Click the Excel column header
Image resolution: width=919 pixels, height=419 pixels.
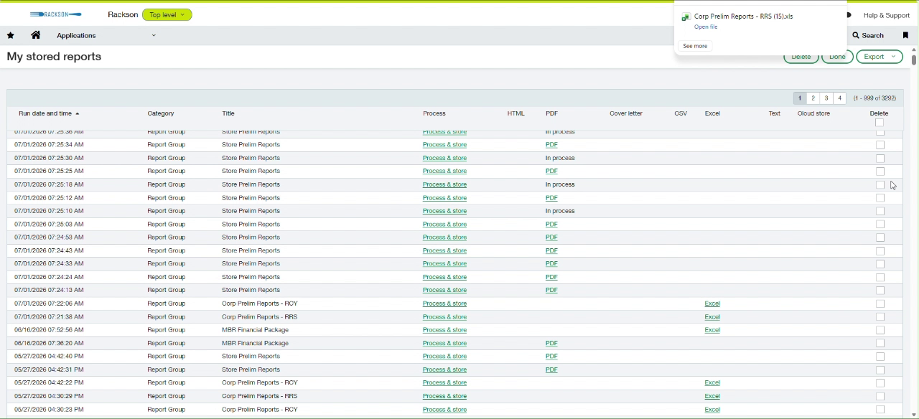[x=712, y=113]
